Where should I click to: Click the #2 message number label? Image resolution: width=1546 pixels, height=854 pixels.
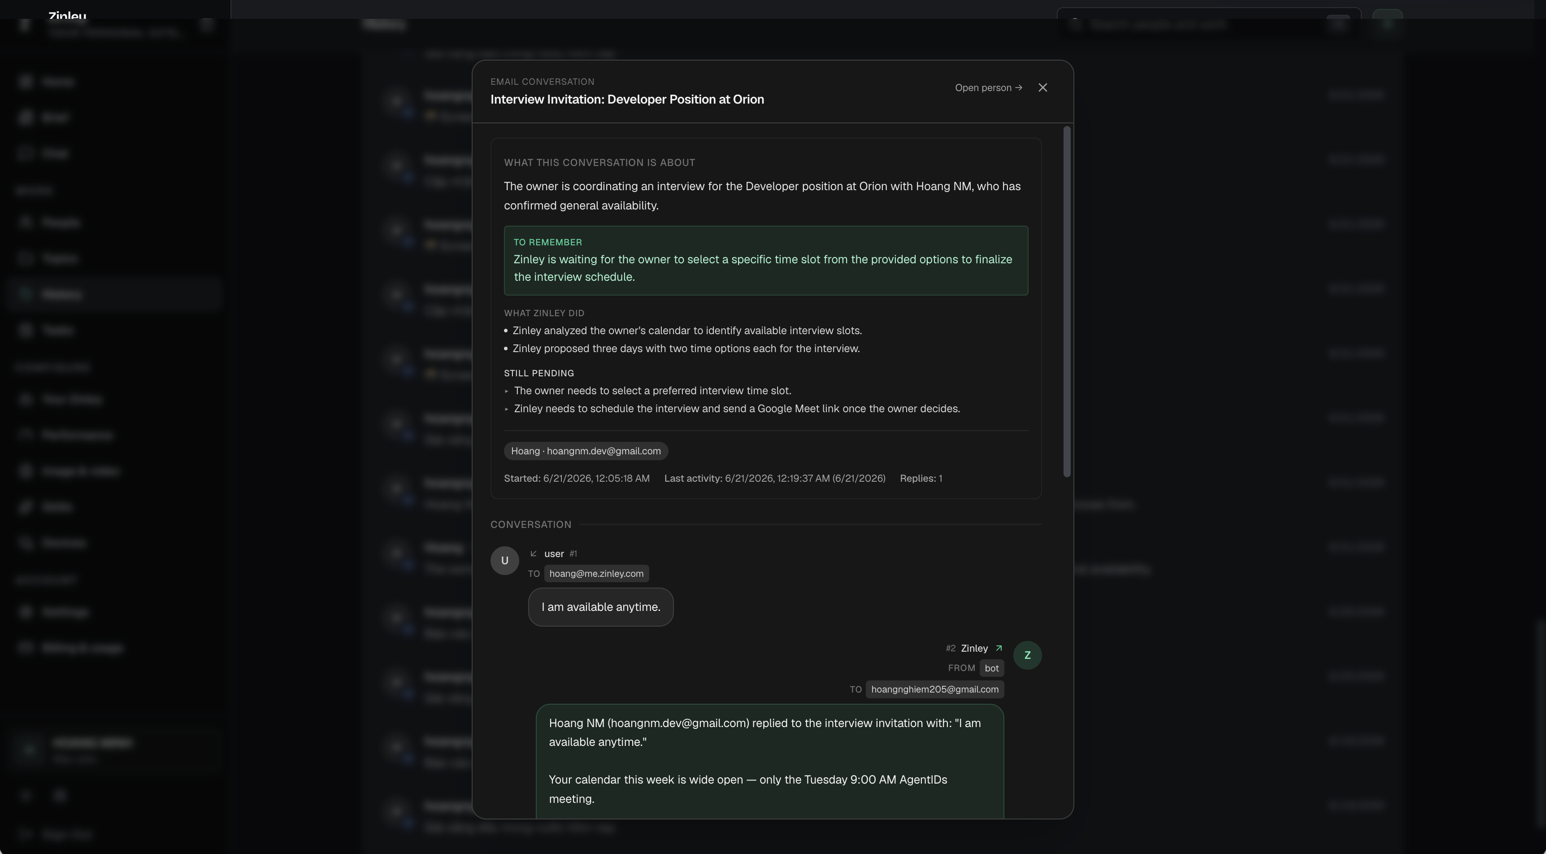tap(950, 648)
